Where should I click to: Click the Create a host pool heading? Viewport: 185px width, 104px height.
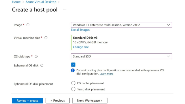(35, 10)
